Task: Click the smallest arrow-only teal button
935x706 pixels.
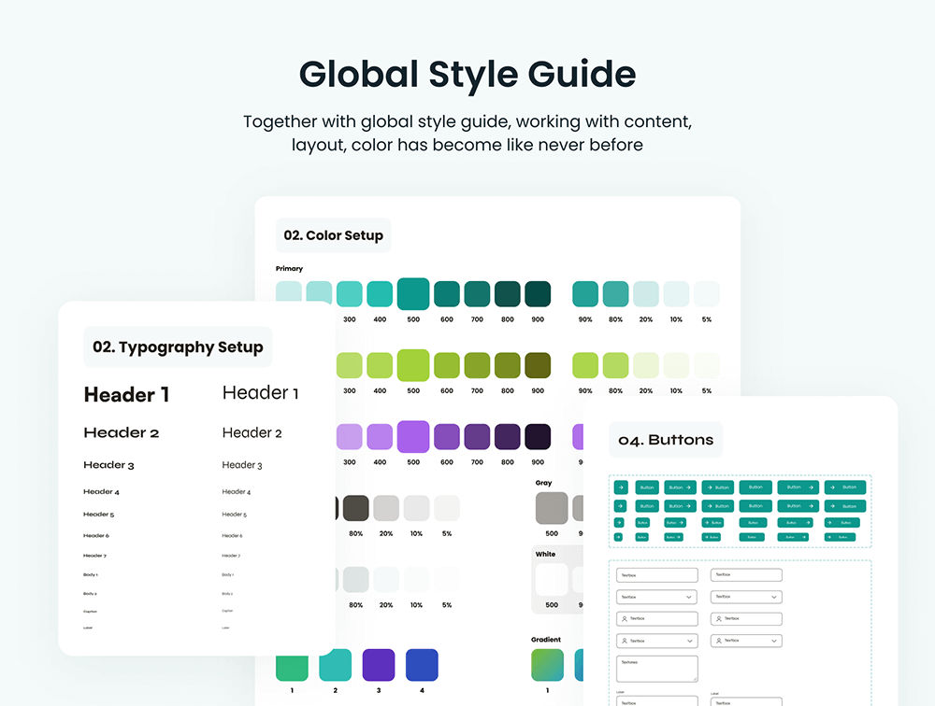Action: click(x=619, y=537)
